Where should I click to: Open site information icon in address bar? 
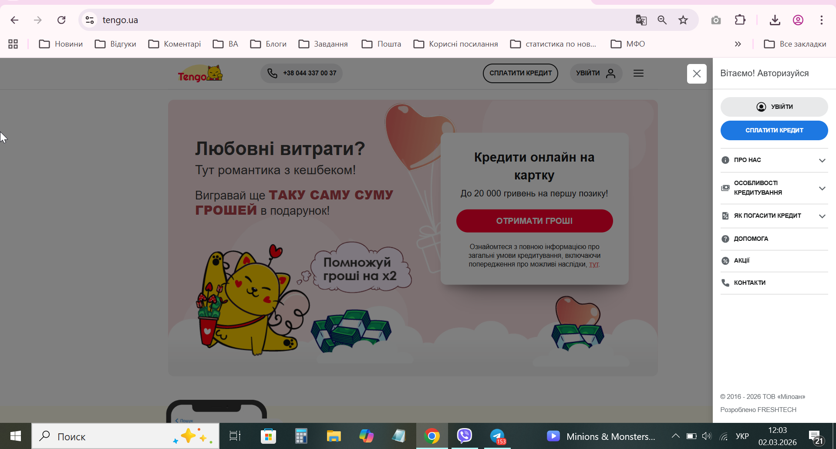click(90, 20)
